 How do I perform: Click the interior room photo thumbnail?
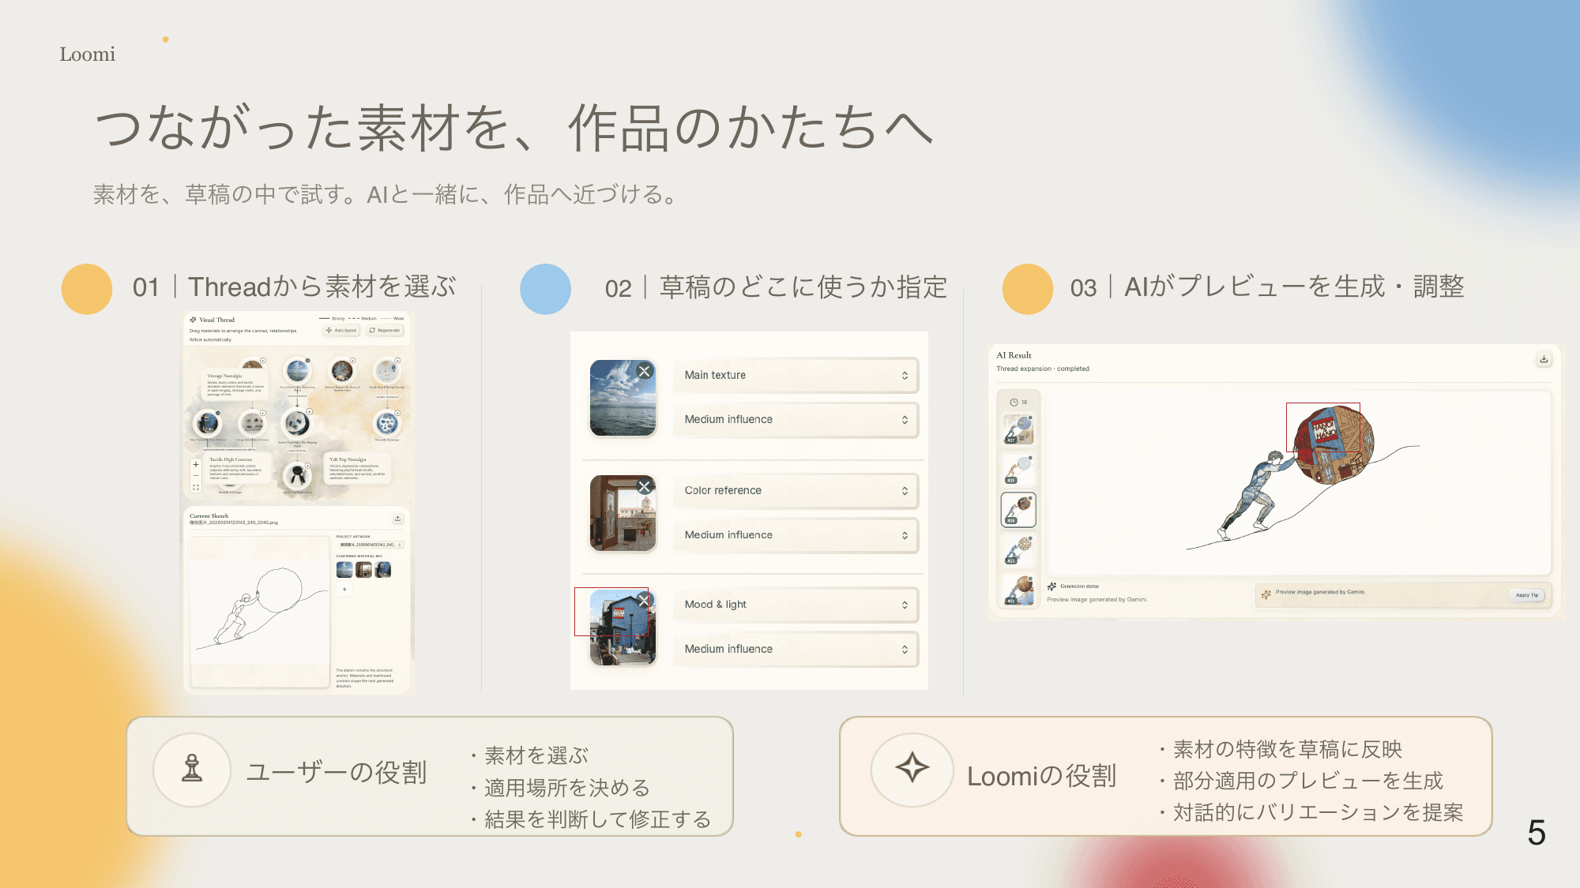623,513
